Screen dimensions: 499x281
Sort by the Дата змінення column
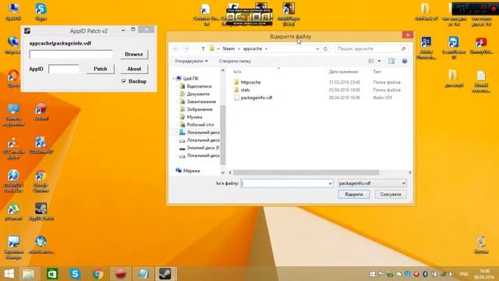coord(343,72)
